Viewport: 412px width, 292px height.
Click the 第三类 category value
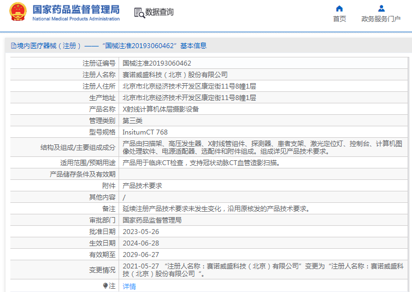pyautogui.click(x=132, y=121)
